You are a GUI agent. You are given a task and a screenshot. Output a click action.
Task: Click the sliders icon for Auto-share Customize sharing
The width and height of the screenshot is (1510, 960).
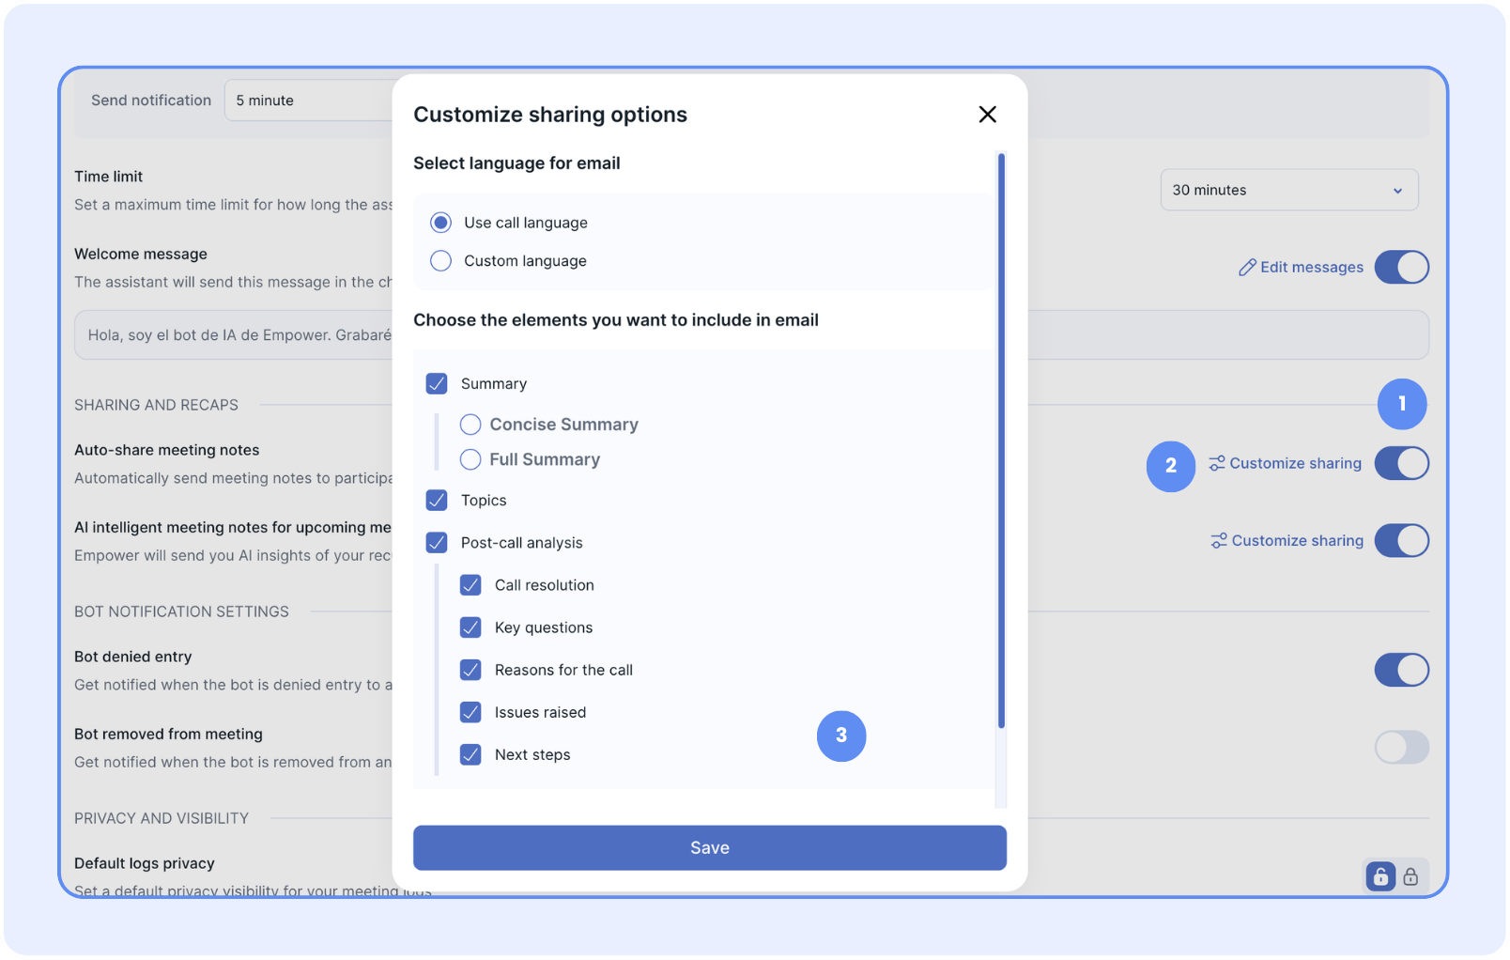coord(1216,464)
